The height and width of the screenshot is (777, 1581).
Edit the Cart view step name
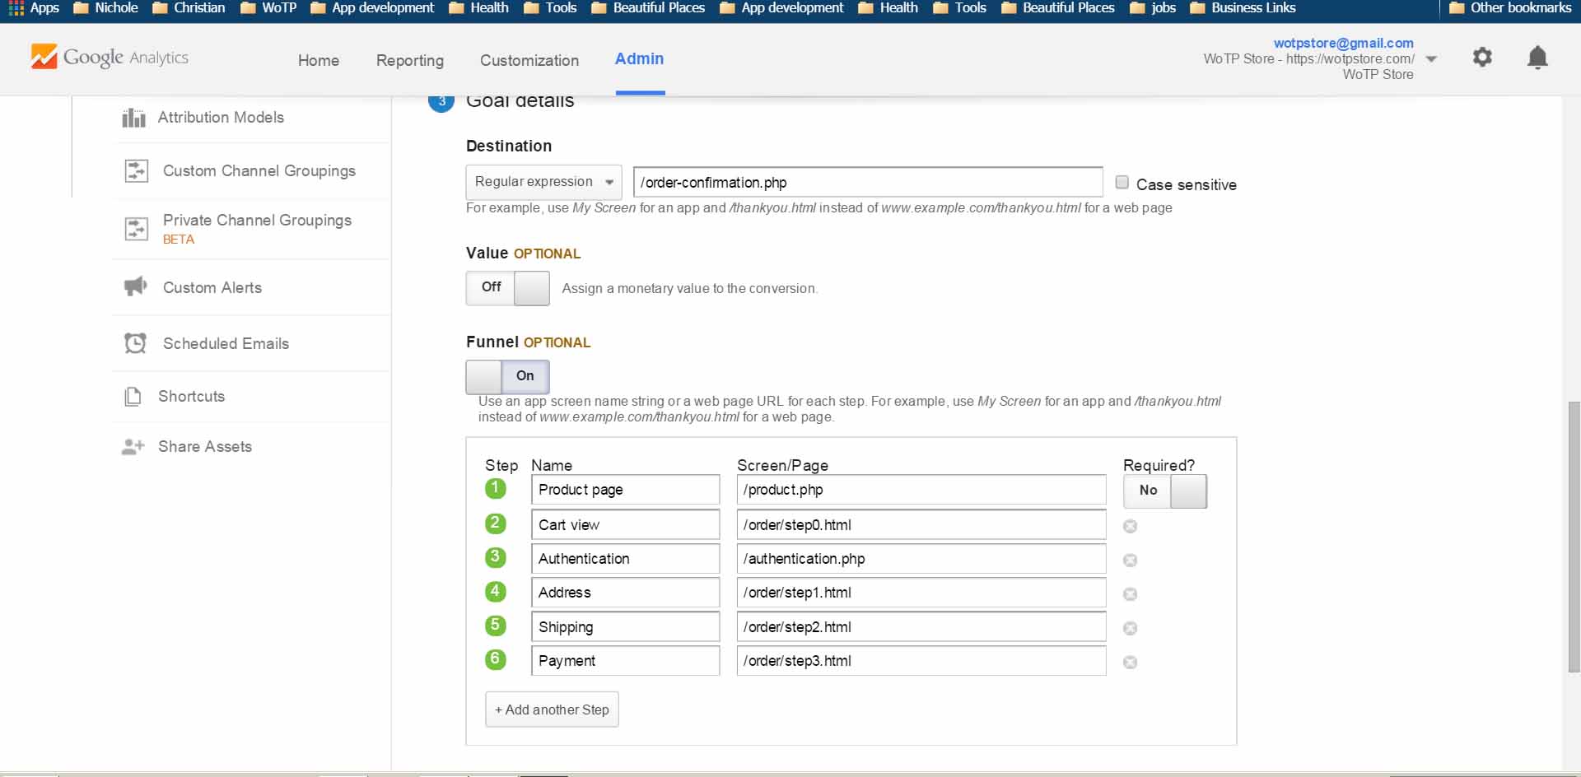[x=626, y=525]
